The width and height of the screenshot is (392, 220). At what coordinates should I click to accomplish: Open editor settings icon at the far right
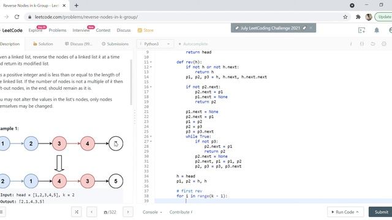click(384, 44)
